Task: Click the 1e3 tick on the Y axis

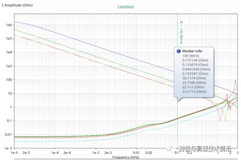Action: [9, 66]
